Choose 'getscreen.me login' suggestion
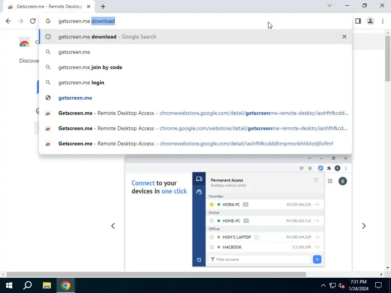 coord(195,82)
